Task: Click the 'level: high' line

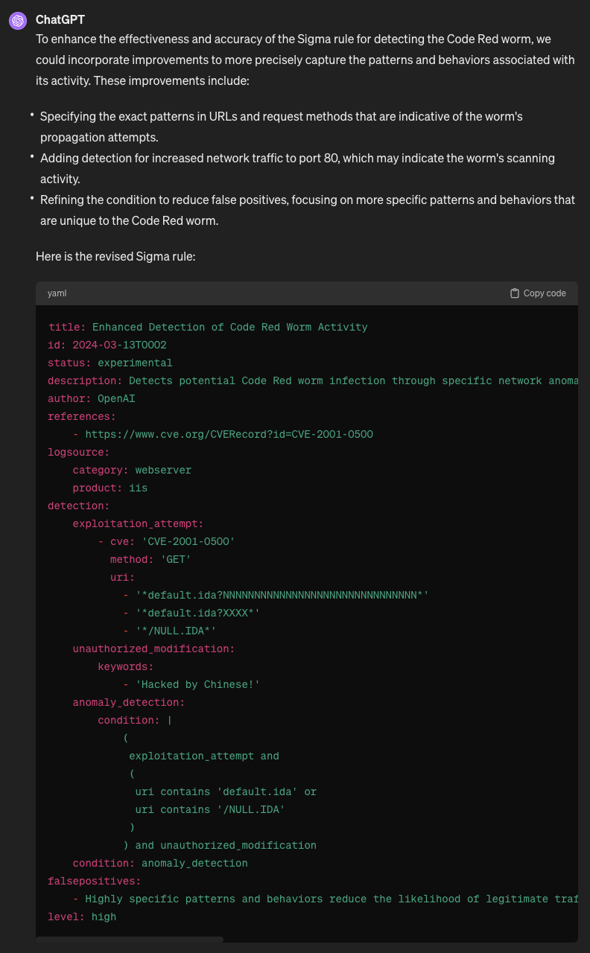Action: [x=82, y=917]
